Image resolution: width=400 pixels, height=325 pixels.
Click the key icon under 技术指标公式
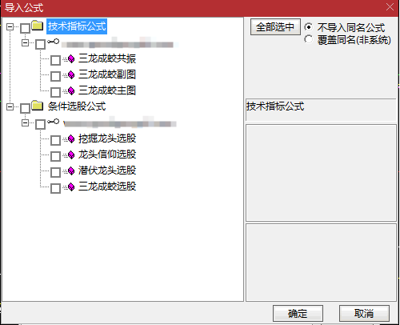click(x=53, y=42)
